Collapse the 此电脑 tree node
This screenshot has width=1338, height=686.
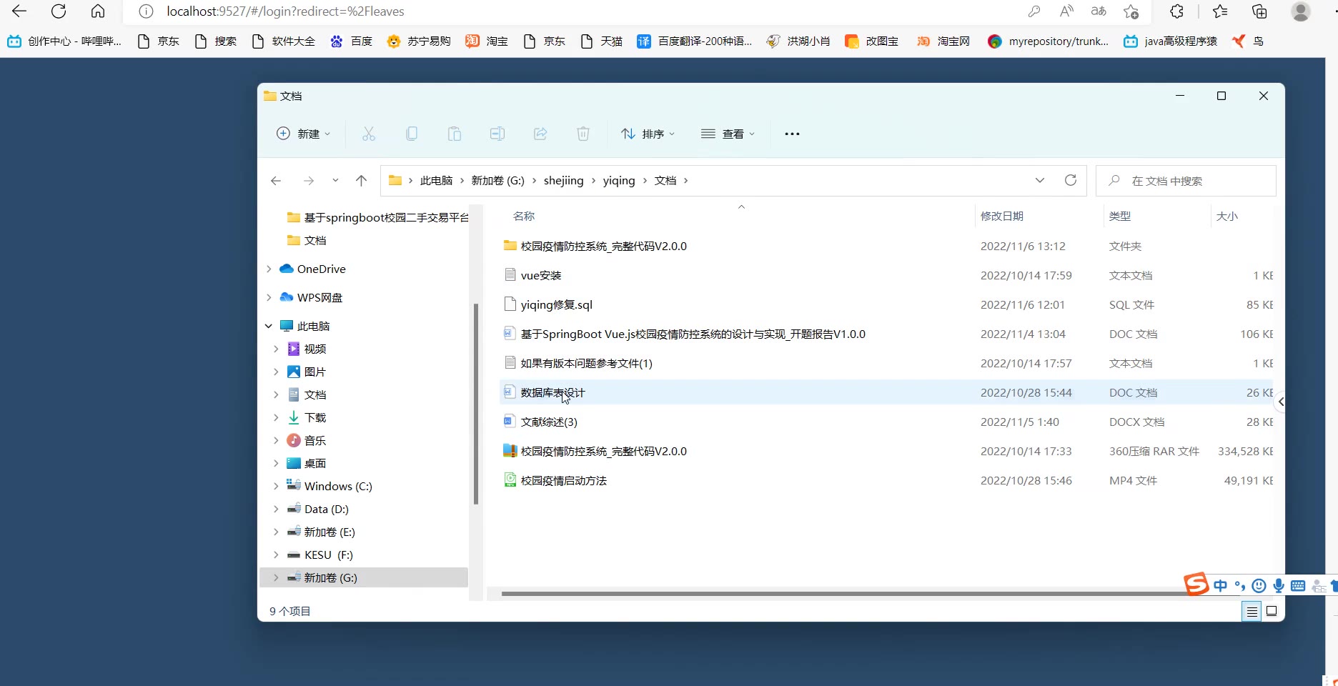click(269, 326)
